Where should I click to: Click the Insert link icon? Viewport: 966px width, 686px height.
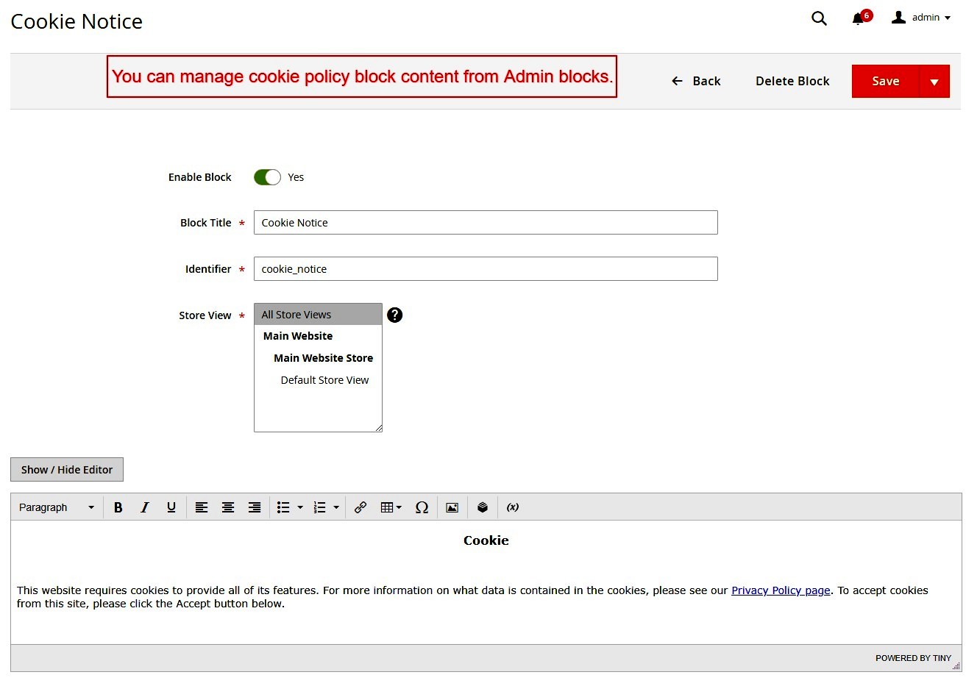pyautogui.click(x=361, y=507)
